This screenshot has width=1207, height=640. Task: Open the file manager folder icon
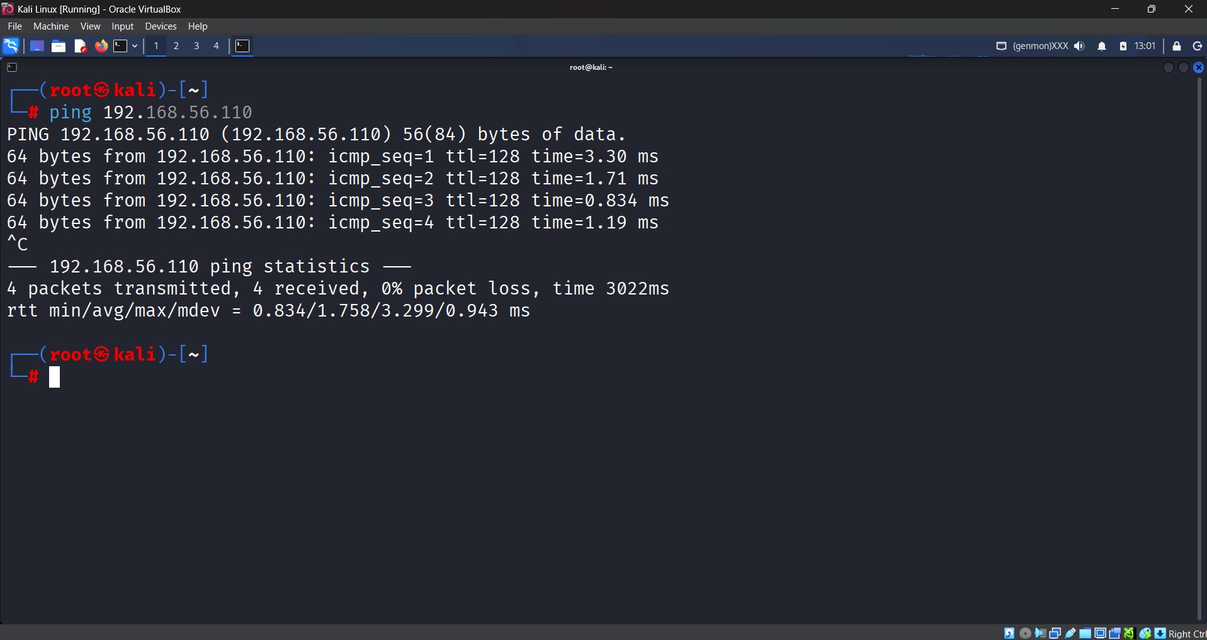coord(59,46)
